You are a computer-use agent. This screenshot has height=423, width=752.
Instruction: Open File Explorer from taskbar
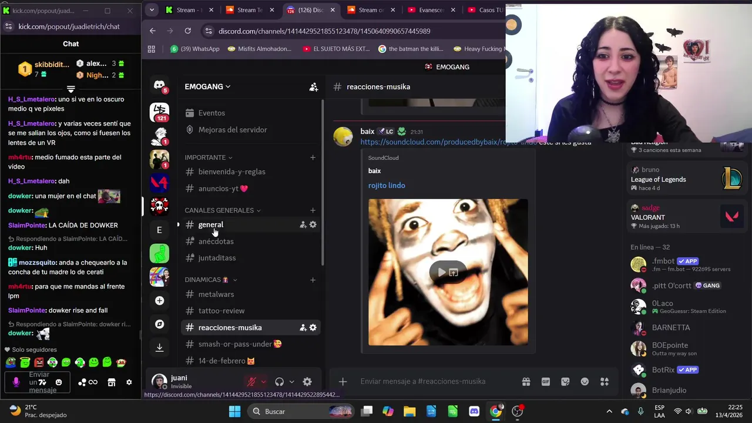[409, 411]
